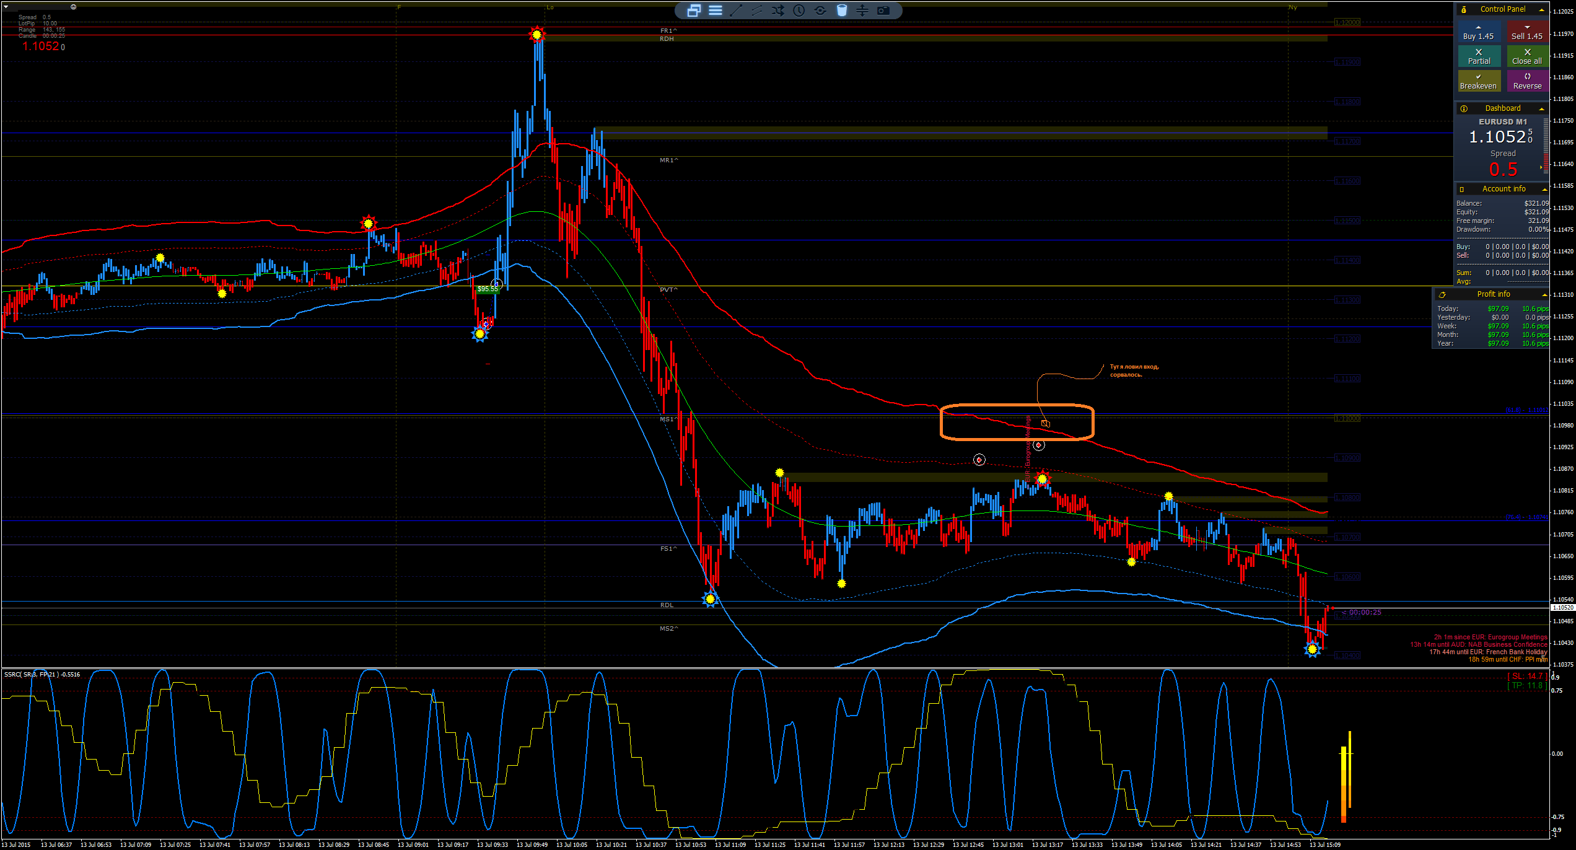Collapse the Control Panel section

[x=1541, y=9]
